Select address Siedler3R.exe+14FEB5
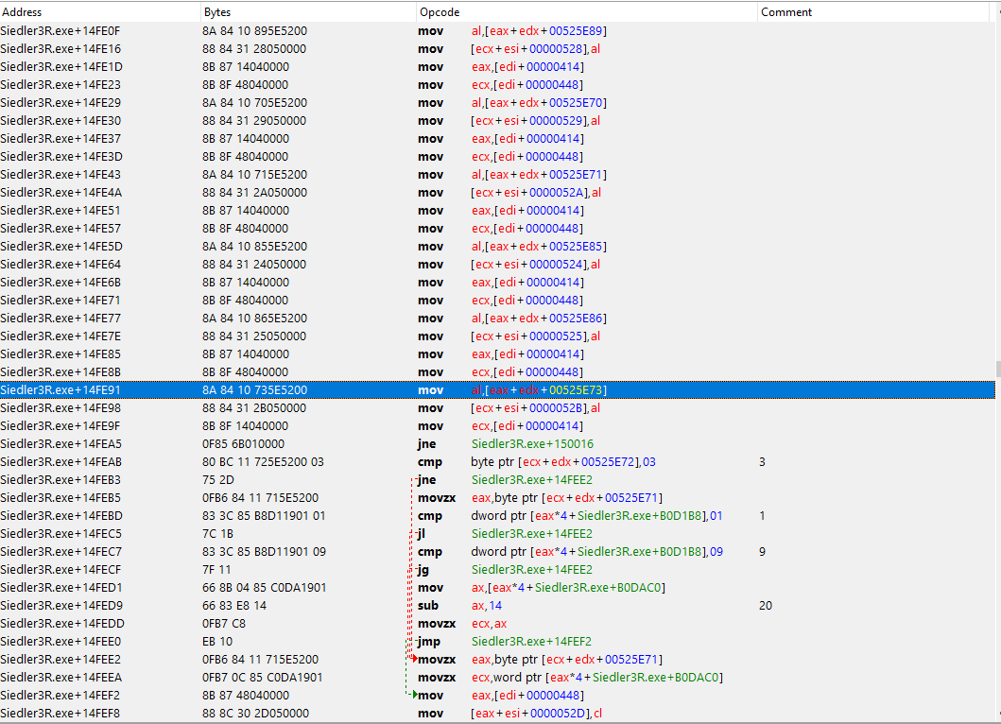 (x=60, y=498)
